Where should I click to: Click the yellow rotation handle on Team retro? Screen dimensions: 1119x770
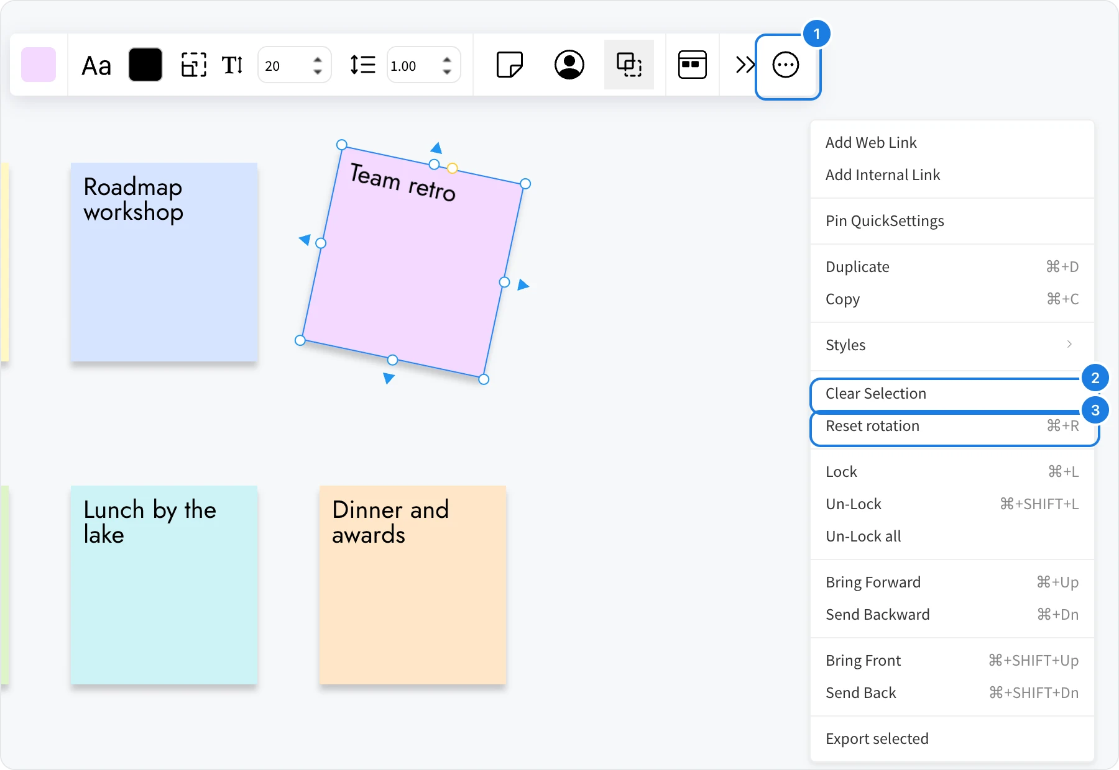click(453, 168)
